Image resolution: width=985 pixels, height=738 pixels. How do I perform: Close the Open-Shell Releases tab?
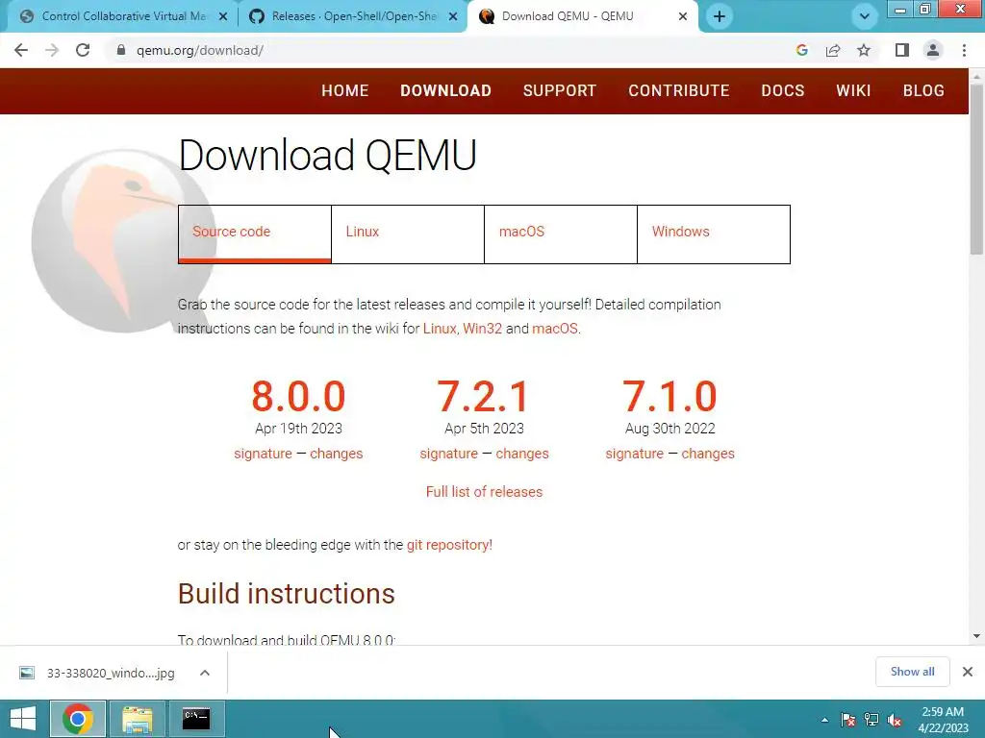tap(453, 17)
